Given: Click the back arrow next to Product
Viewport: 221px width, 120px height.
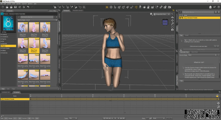Looking at the screenshot, I should (x=2, y=14).
